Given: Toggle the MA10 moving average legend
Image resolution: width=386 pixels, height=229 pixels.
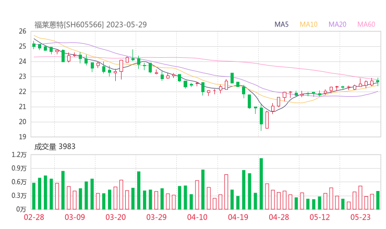Looking at the screenshot, I should [x=309, y=24].
